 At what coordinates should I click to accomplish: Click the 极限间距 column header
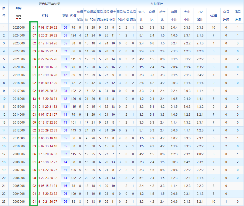[x=106, y=16]
